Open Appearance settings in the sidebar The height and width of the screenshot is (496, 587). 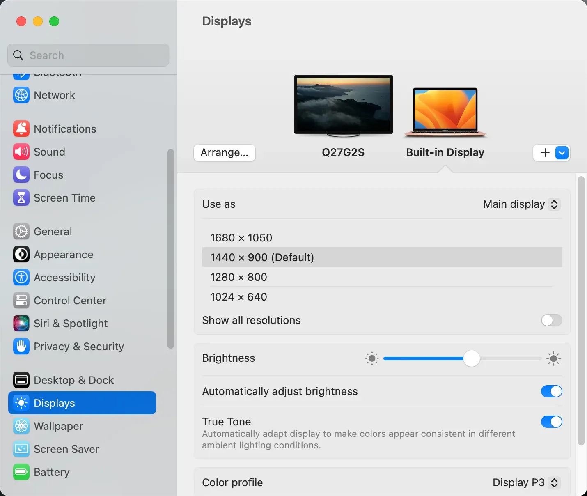click(x=82, y=255)
